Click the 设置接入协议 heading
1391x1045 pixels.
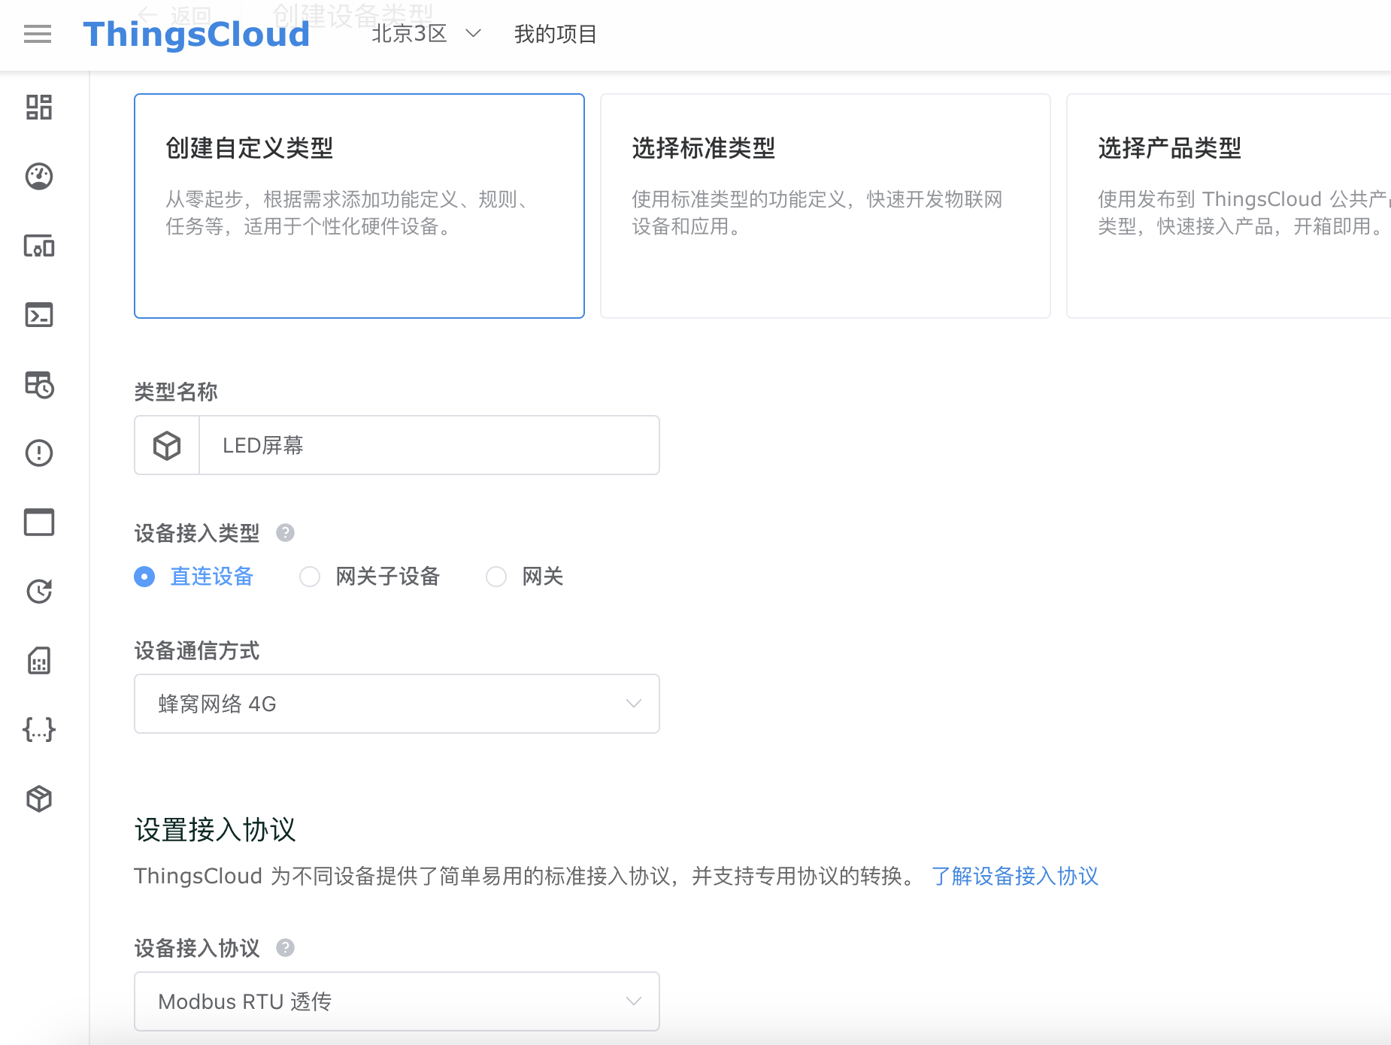(x=215, y=830)
